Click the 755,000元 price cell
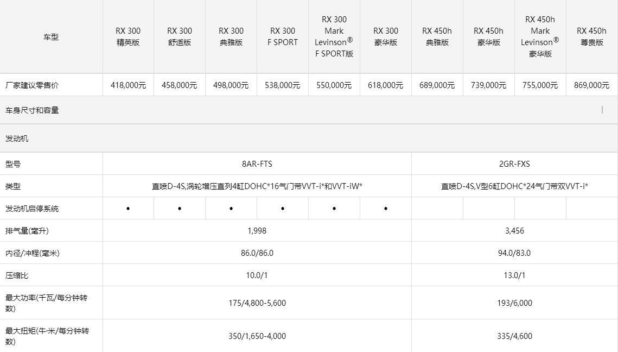 click(x=540, y=85)
